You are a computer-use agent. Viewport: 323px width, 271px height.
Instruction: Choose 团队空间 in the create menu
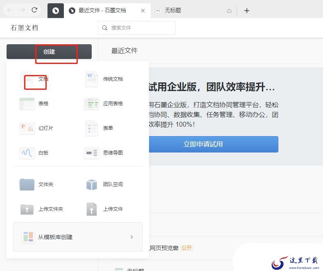pyautogui.click(x=113, y=184)
